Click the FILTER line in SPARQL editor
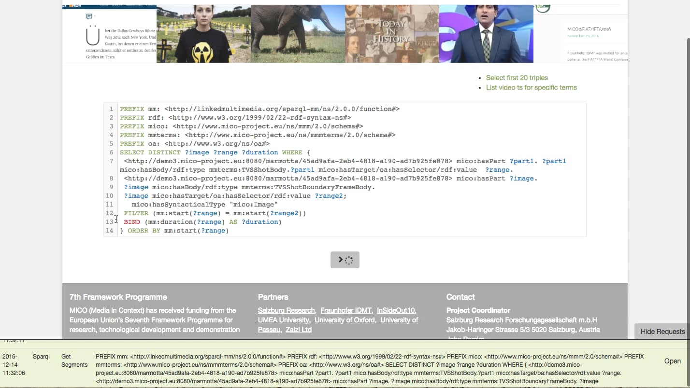The height and width of the screenshot is (388, 690). pyautogui.click(x=215, y=213)
